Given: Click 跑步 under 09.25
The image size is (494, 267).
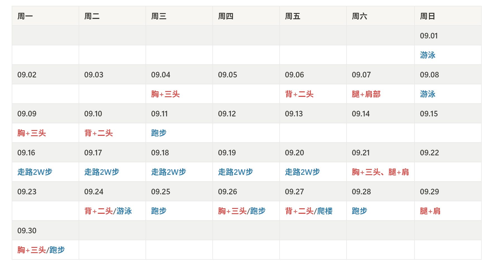Looking at the screenshot, I should point(159,211).
